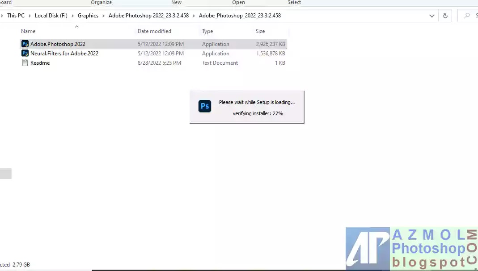Click the Text Document type cell
478x271 pixels.
220,63
